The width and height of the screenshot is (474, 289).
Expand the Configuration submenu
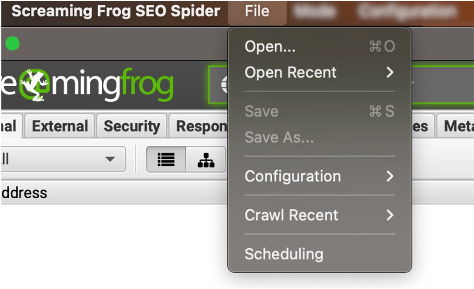tap(319, 176)
